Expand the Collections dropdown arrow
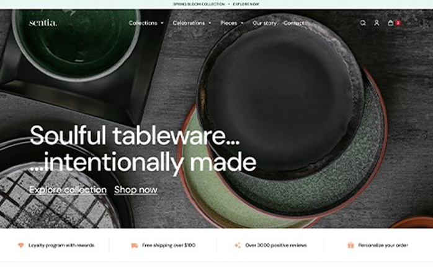433x271 pixels. point(163,23)
